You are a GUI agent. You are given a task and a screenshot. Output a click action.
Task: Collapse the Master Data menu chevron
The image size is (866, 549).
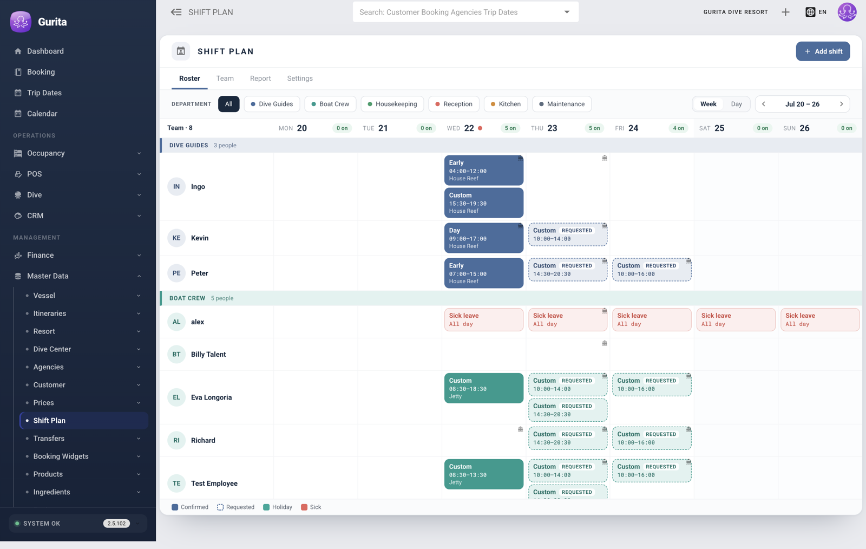pos(139,276)
